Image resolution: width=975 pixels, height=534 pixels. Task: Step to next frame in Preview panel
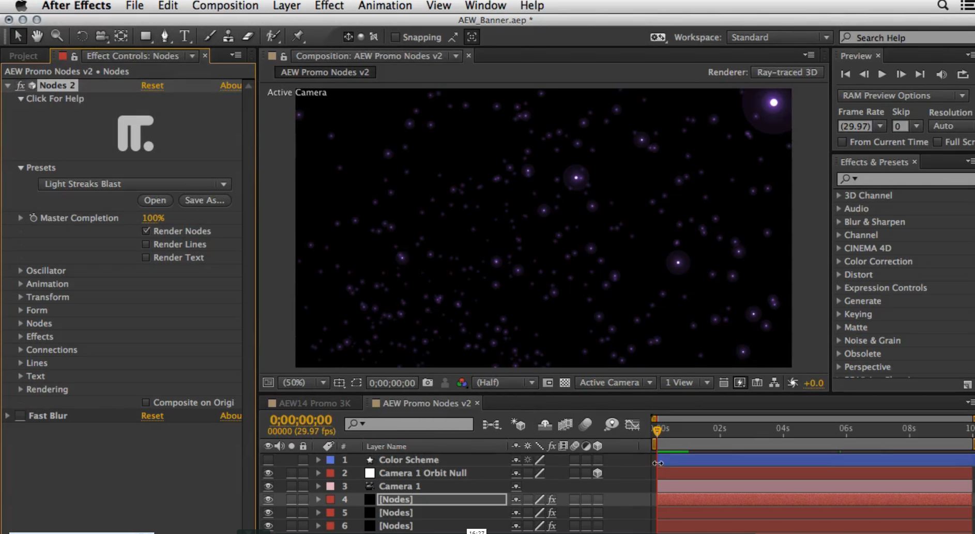pyautogui.click(x=901, y=74)
